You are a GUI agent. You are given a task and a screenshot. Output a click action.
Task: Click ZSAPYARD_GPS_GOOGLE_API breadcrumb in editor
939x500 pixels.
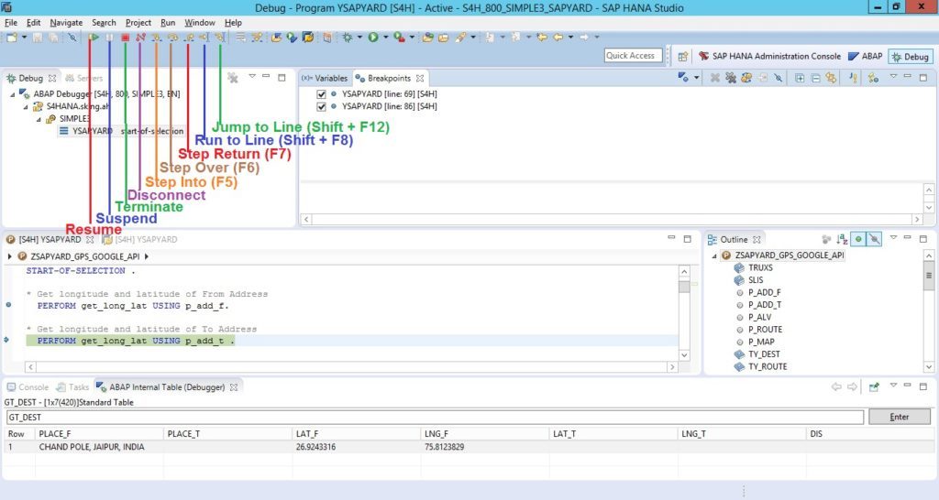pyautogui.click(x=84, y=256)
